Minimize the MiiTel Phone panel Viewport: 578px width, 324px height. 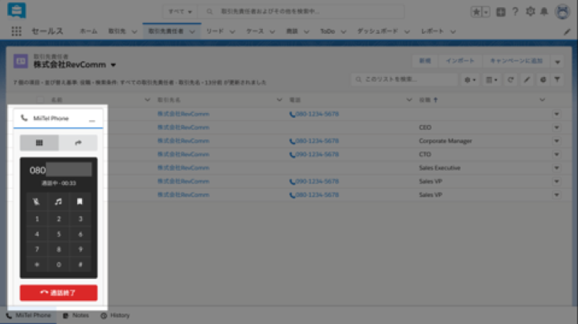pyautogui.click(x=92, y=119)
